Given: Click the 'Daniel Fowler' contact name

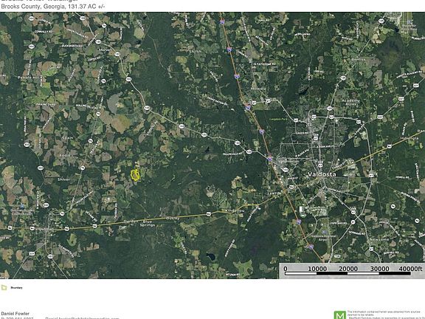Looking at the screenshot, I should 15,314.
